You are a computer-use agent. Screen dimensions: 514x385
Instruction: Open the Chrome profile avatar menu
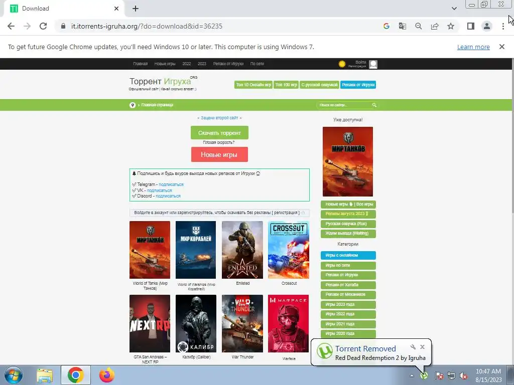tap(487, 26)
